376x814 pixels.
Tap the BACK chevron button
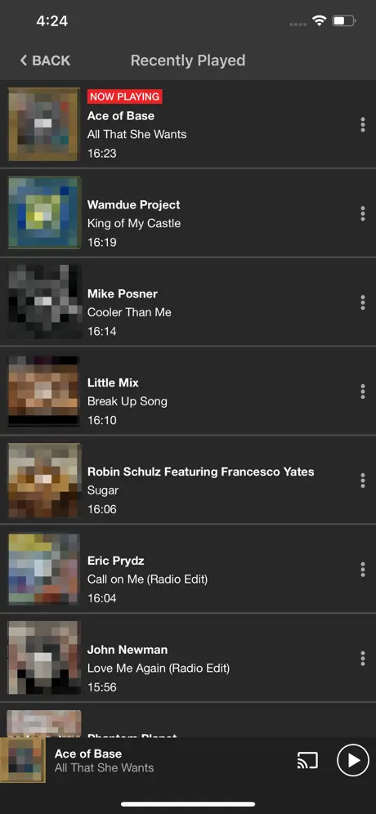point(45,60)
